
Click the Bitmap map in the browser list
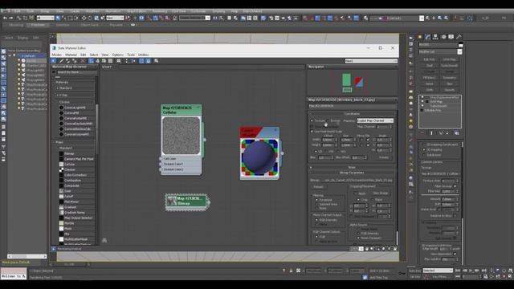coord(69,153)
